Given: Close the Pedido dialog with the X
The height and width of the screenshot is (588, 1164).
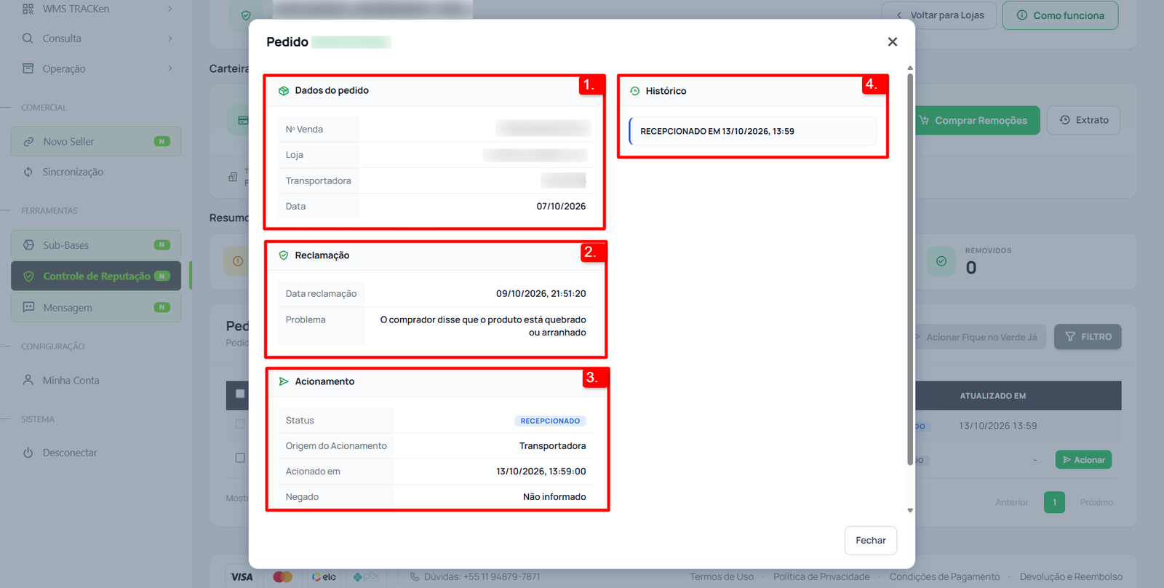Looking at the screenshot, I should (x=893, y=42).
